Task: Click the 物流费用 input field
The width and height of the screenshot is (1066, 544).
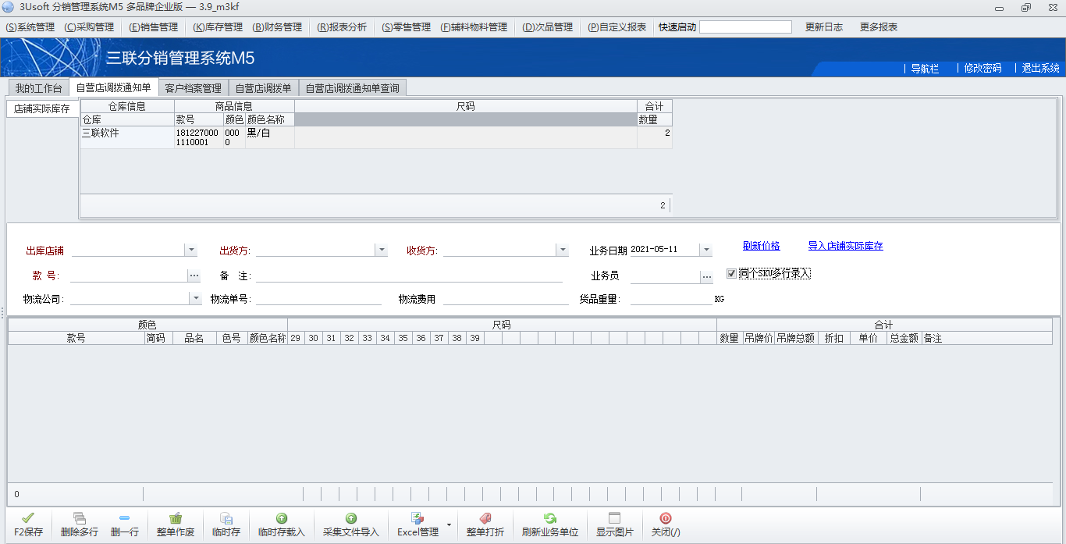Action: (506, 299)
